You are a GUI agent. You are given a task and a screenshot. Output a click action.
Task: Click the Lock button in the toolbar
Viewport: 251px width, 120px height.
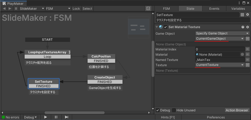pyautogui.click(x=76, y=9)
